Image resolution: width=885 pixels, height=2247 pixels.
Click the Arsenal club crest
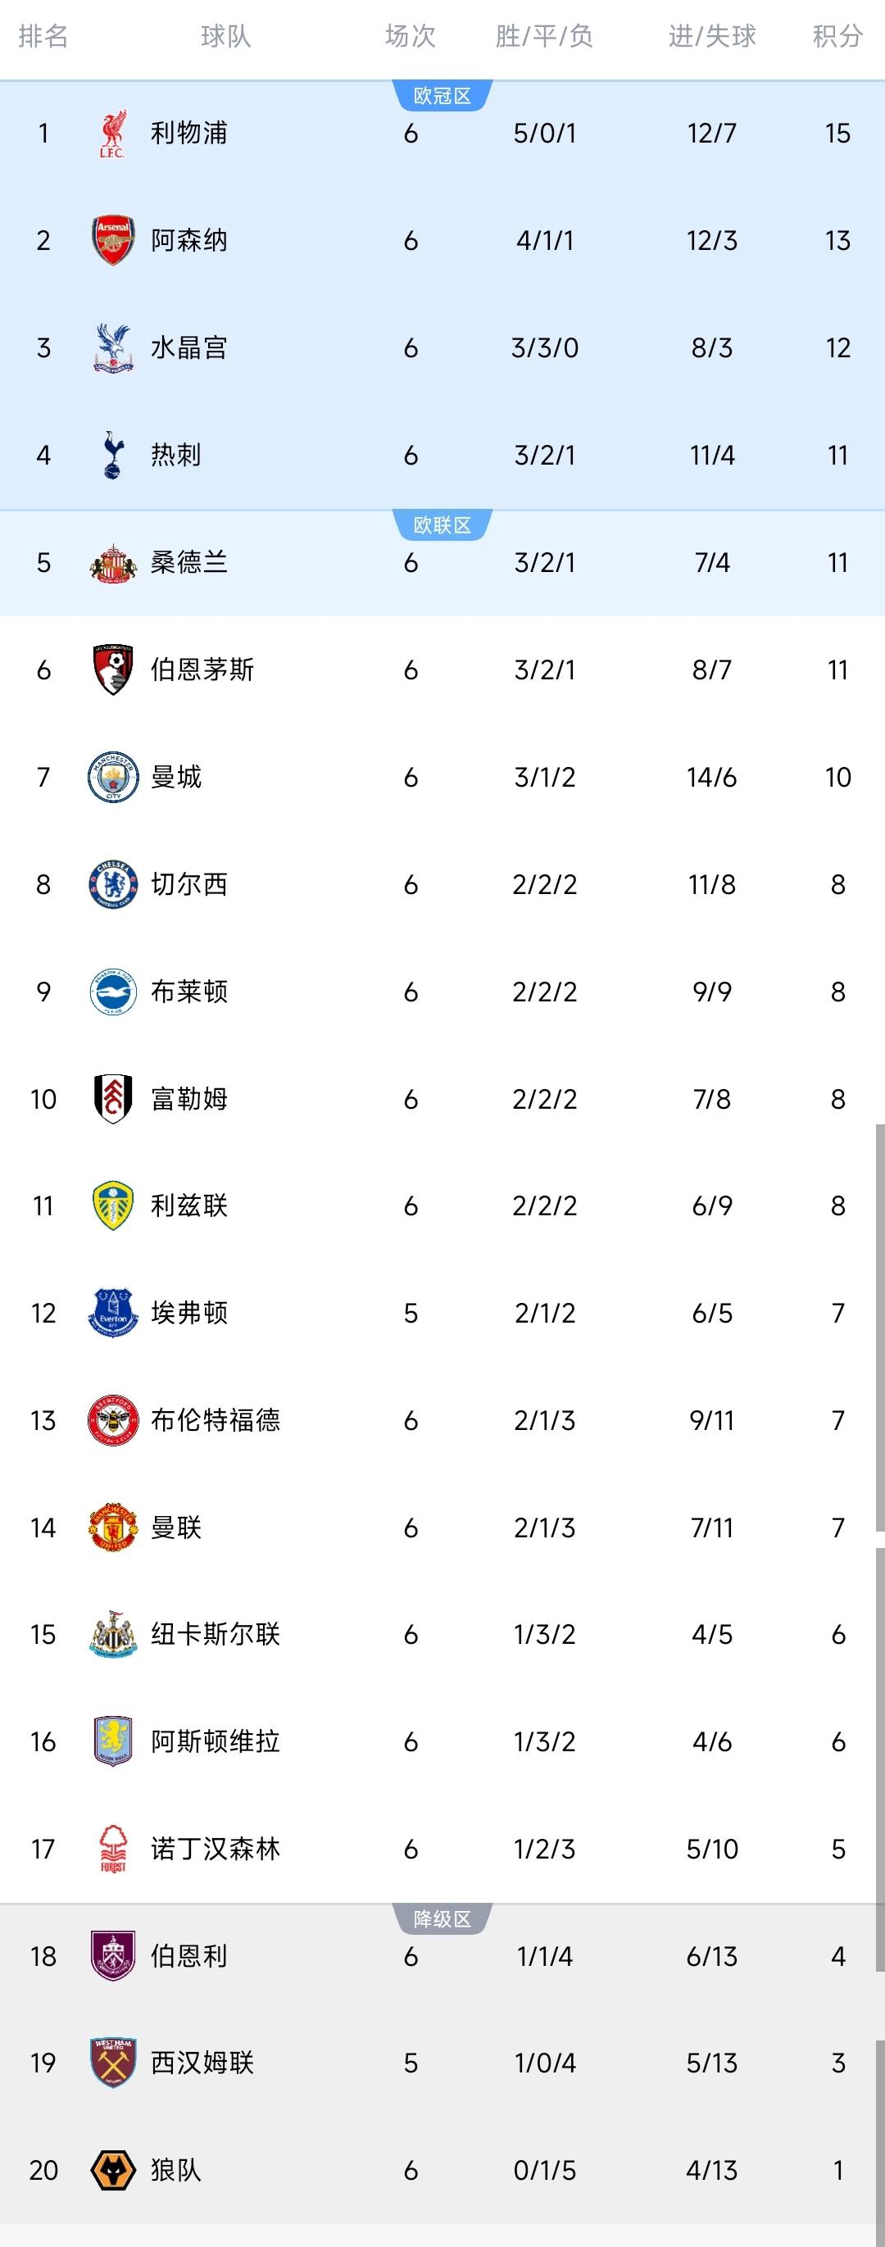tap(112, 241)
